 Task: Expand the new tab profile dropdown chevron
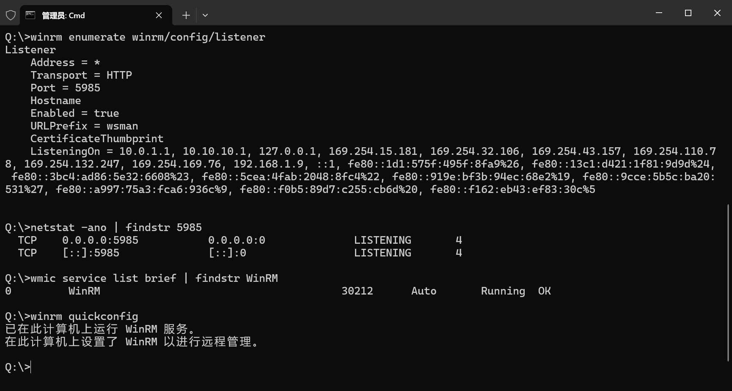205,15
